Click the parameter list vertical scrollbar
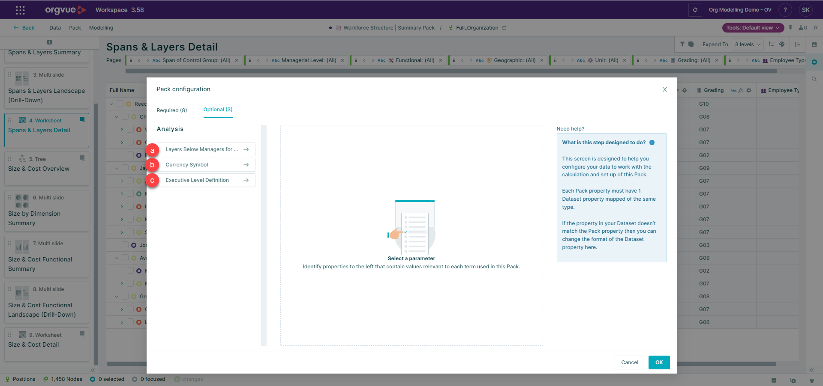 point(264,235)
